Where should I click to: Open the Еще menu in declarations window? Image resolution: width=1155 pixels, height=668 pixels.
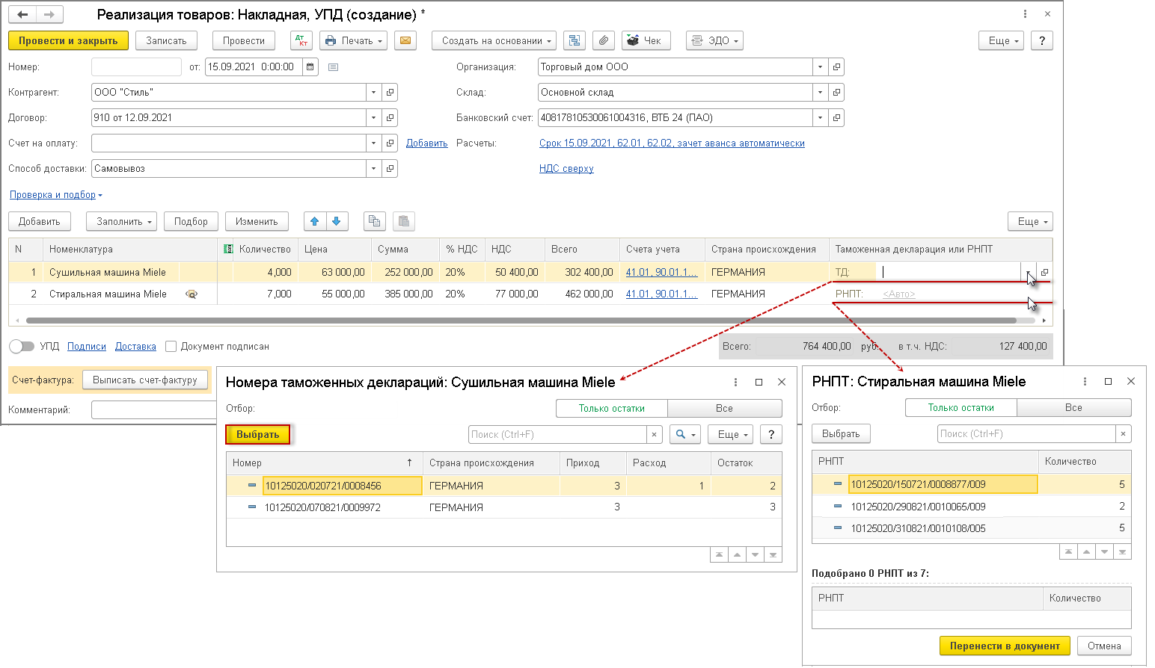(730, 434)
